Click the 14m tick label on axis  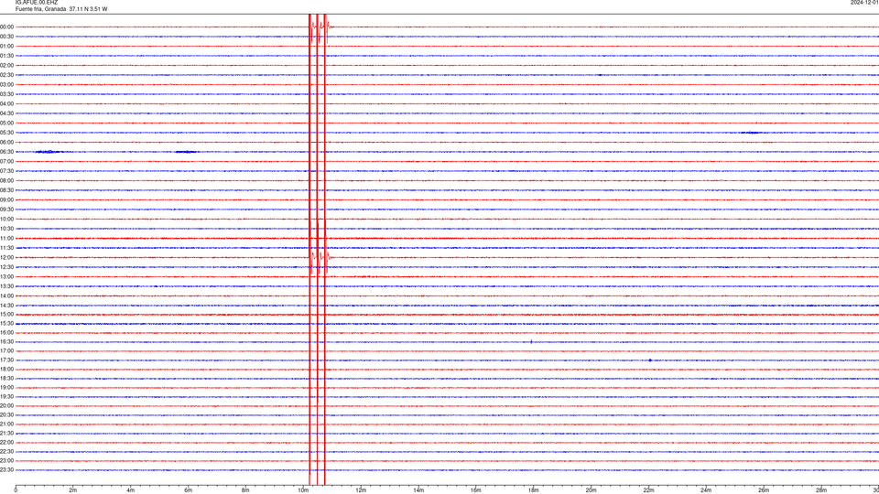click(x=418, y=490)
